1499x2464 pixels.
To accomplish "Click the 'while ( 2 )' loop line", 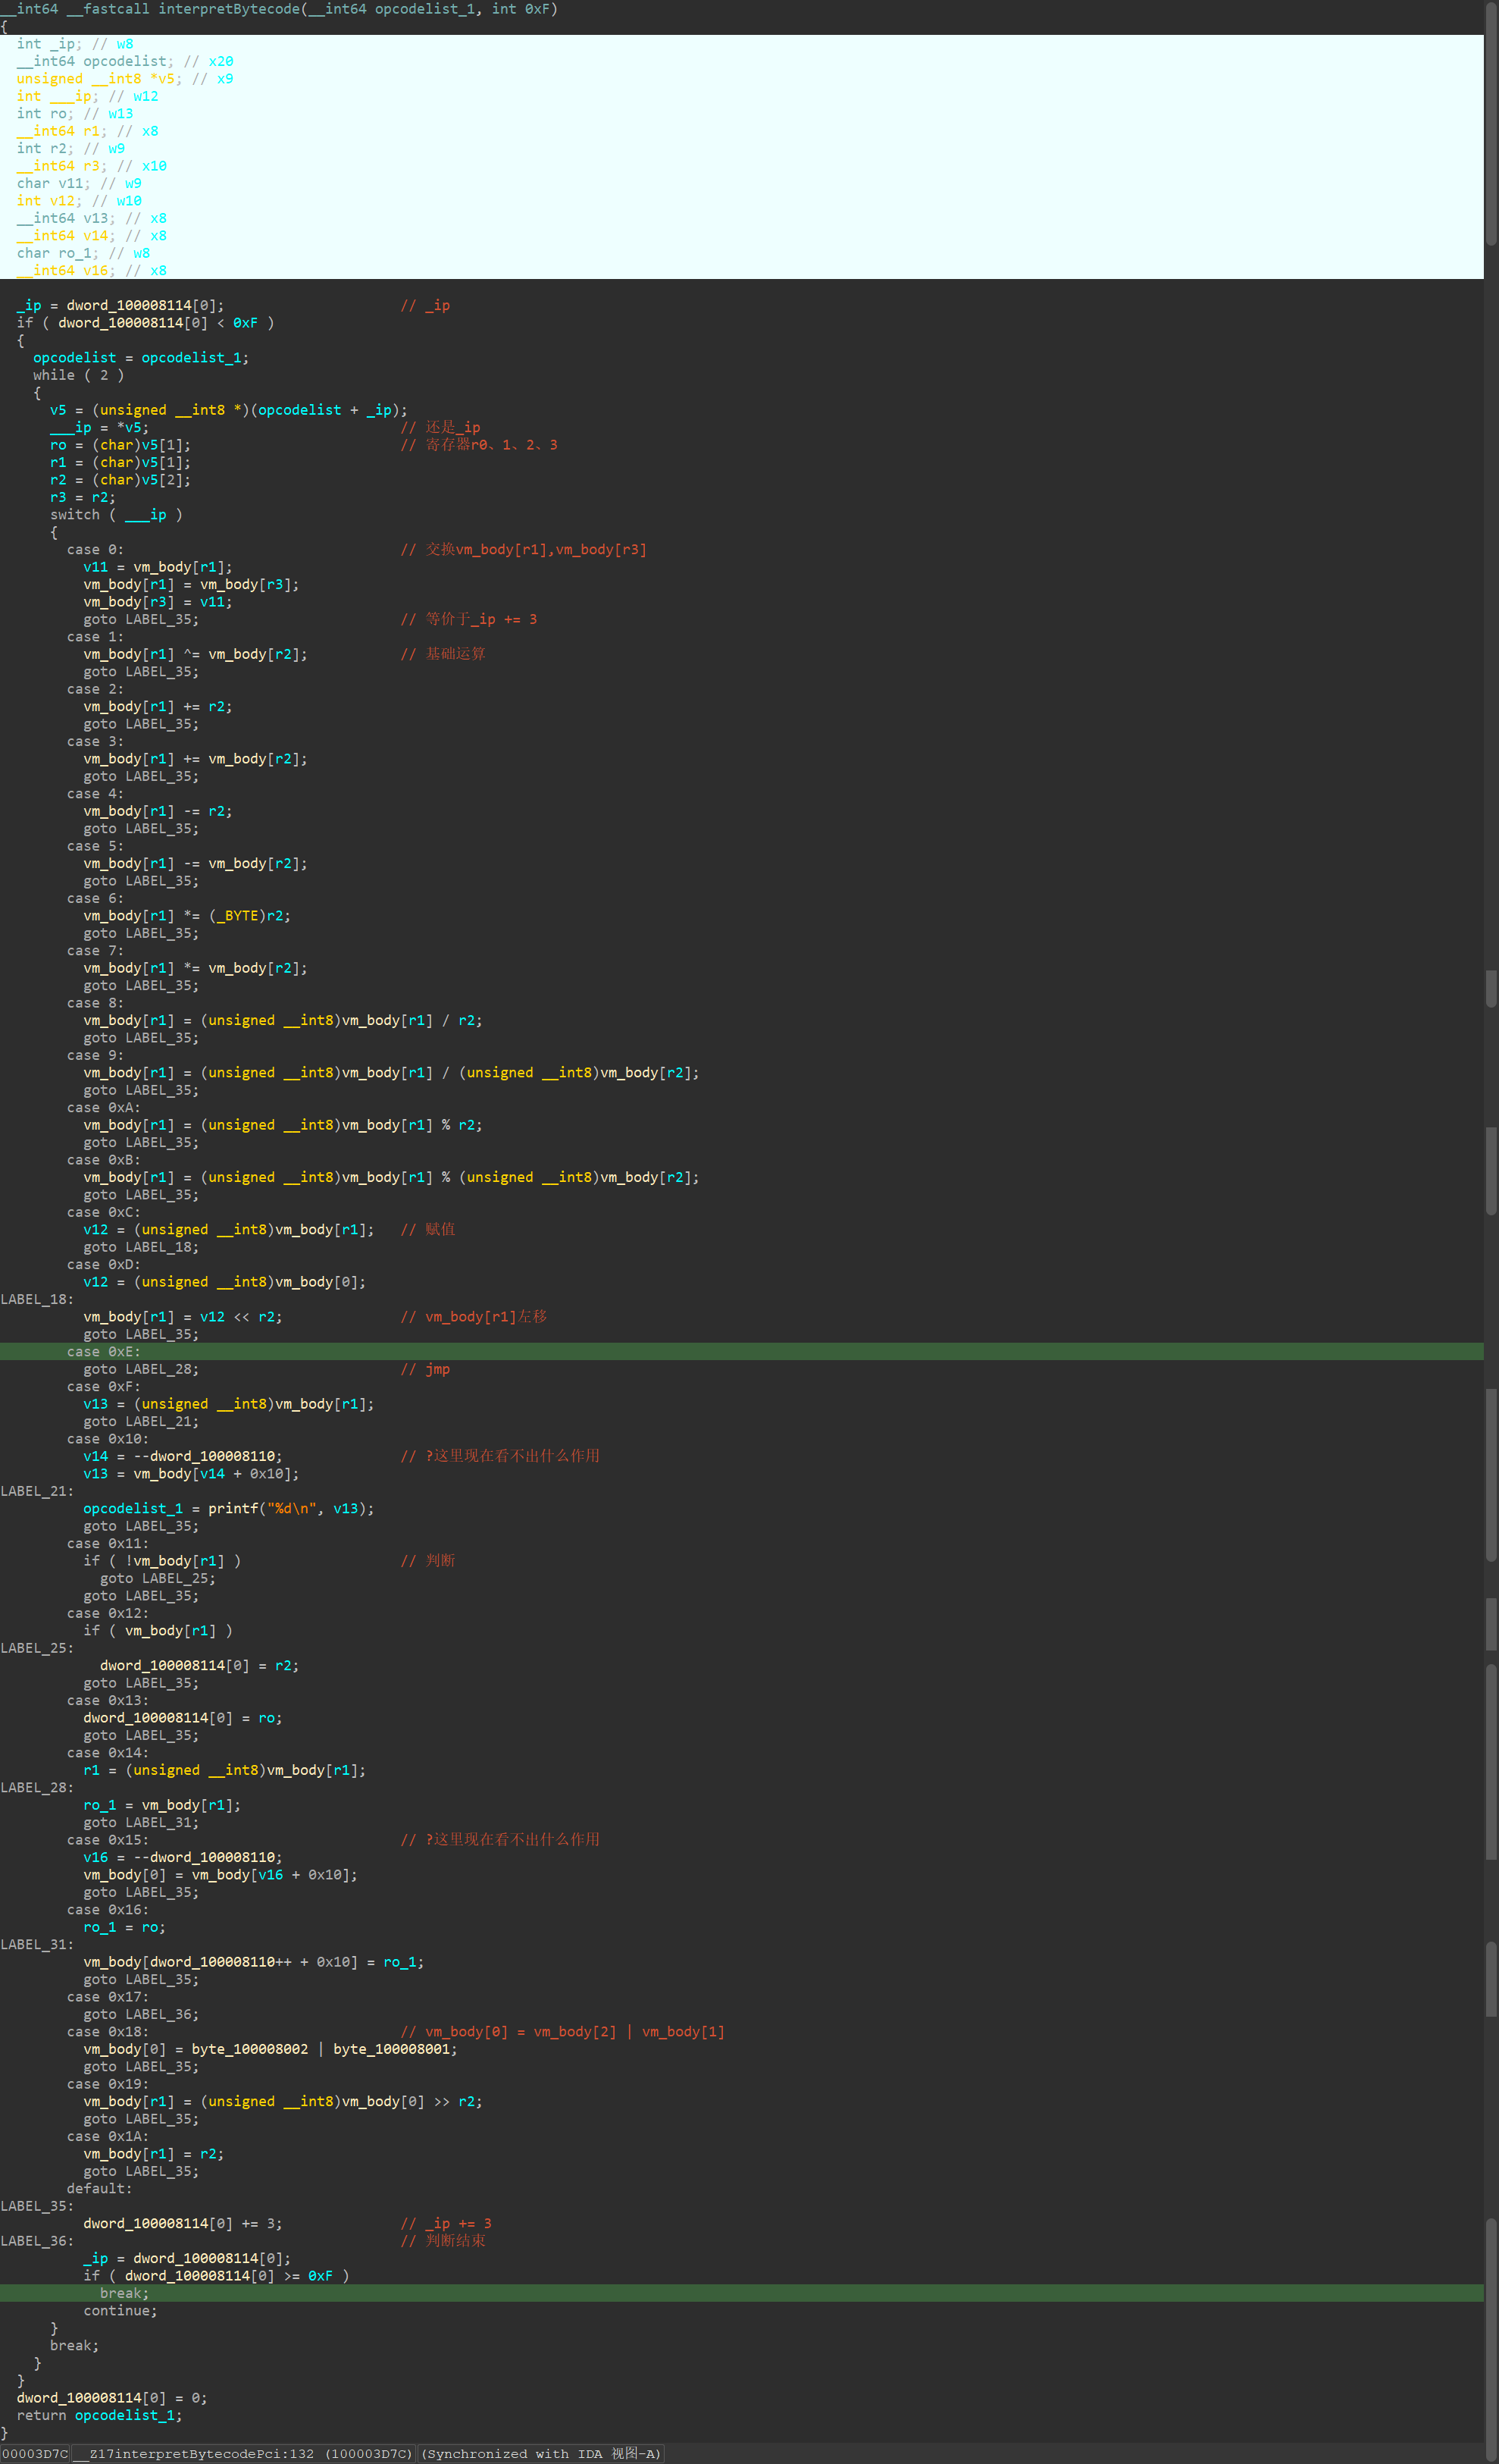I will point(78,375).
